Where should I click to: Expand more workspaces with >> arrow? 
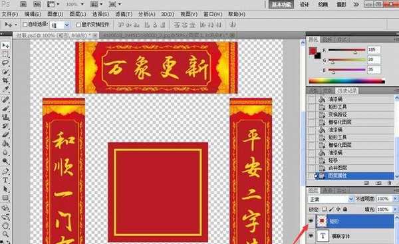coord(356,5)
